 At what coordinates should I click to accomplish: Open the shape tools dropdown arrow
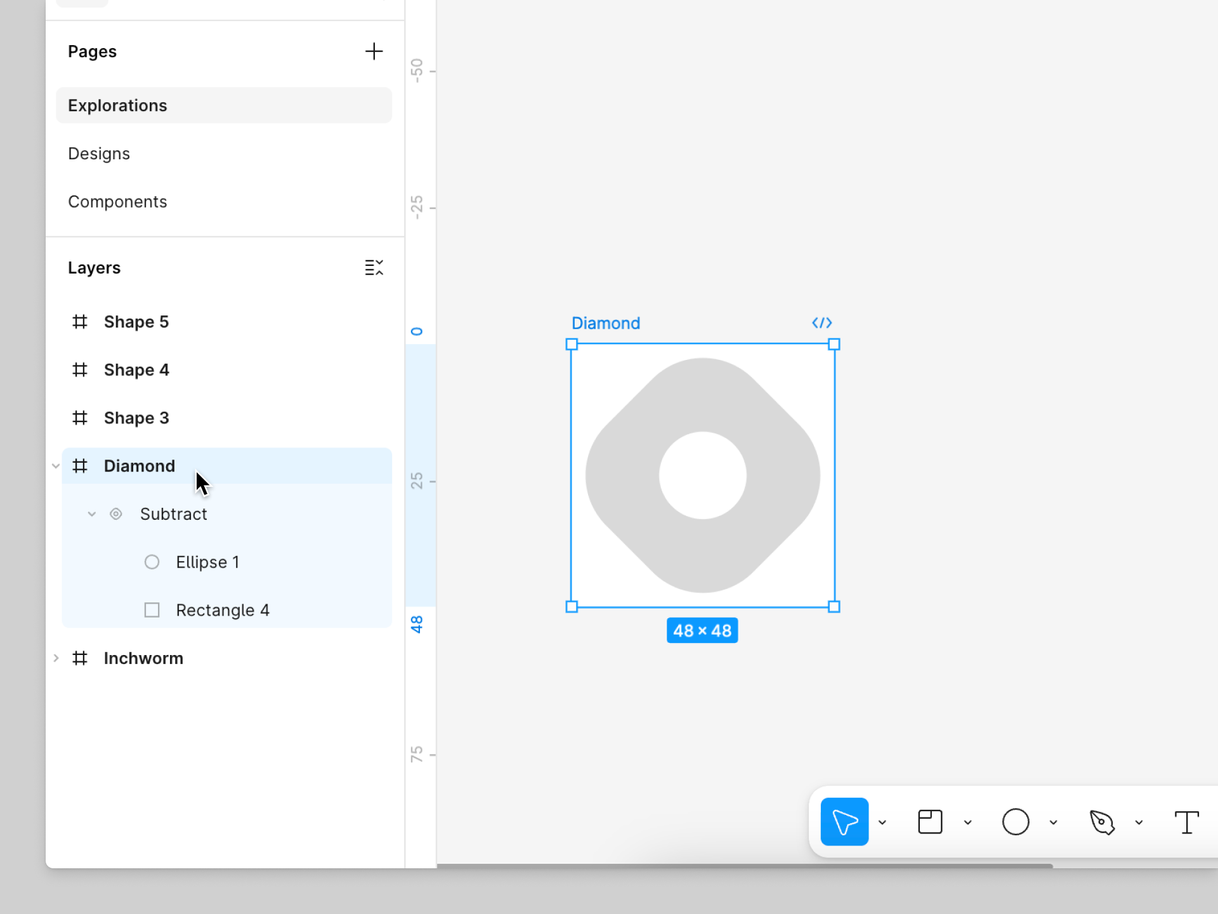pos(1053,823)
